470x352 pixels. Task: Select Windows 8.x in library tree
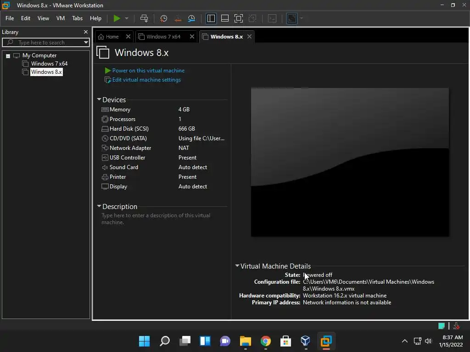[46, 72]
